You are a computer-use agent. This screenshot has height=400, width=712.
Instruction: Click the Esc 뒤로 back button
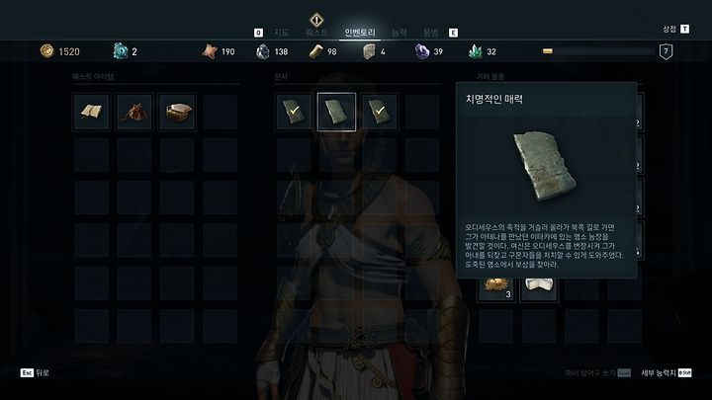pyautogui.click(x=35, y=372)
